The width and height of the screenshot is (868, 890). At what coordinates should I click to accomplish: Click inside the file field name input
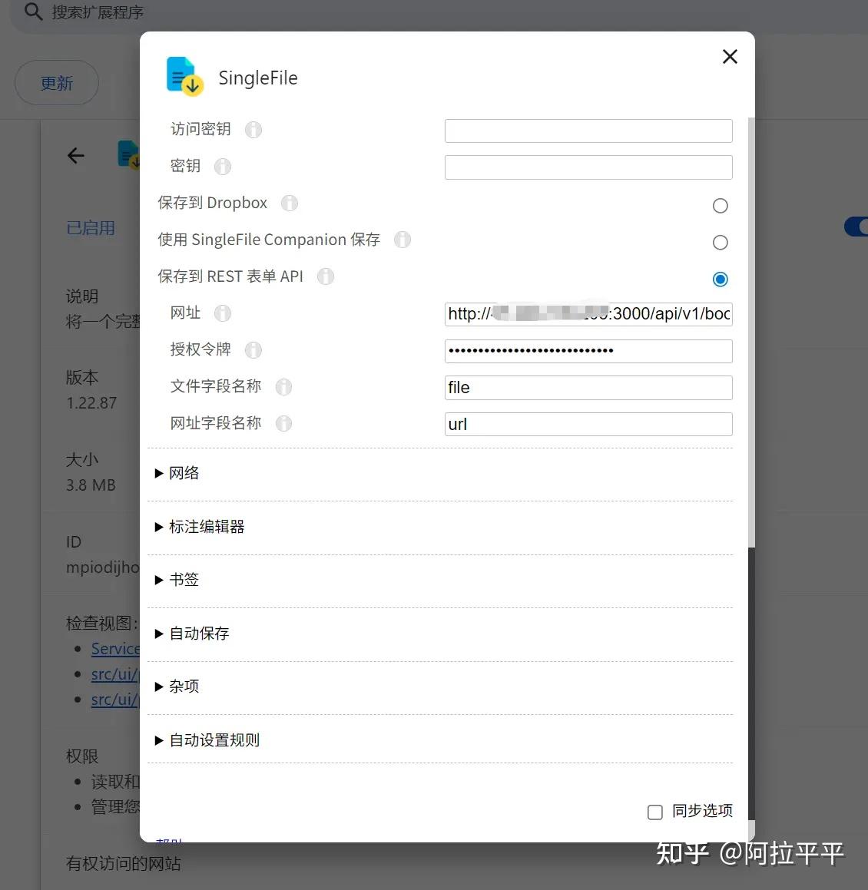(588, 388)
